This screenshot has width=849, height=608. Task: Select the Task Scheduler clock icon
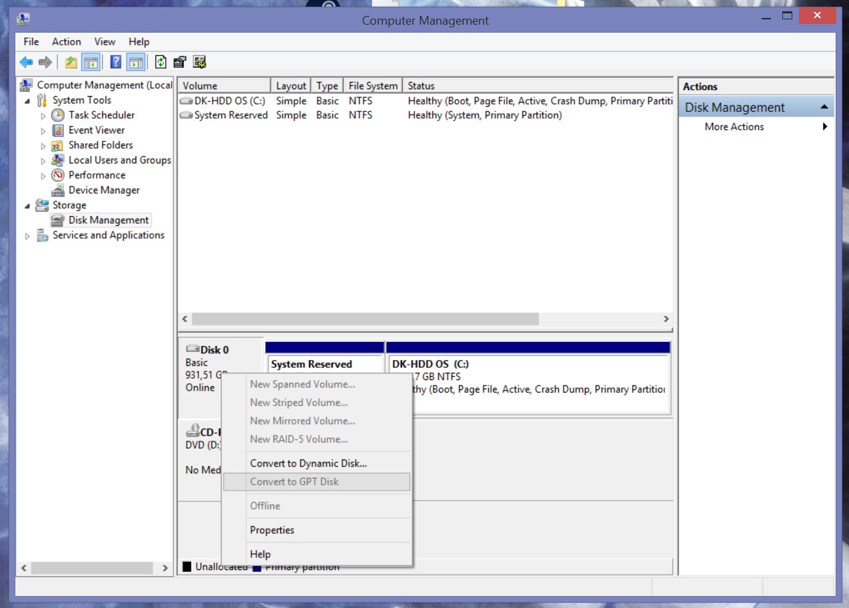click(58, 115)
